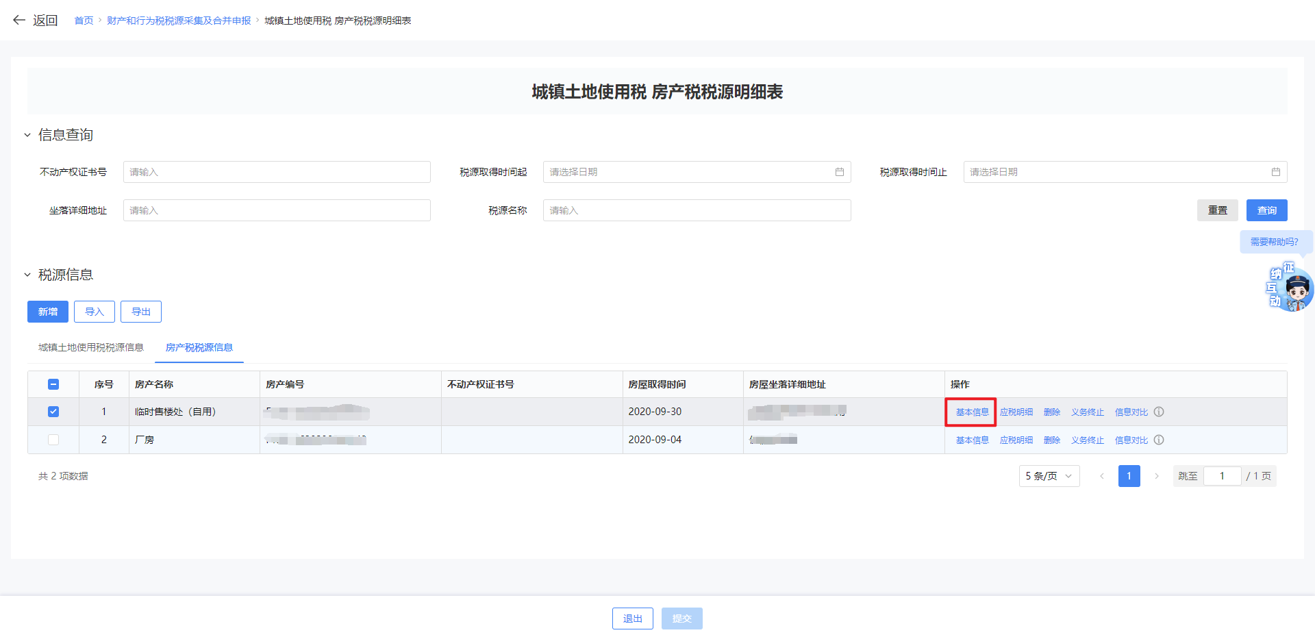
Task: Check the row 2 厂房 checkbox
Action: point(53,440)
